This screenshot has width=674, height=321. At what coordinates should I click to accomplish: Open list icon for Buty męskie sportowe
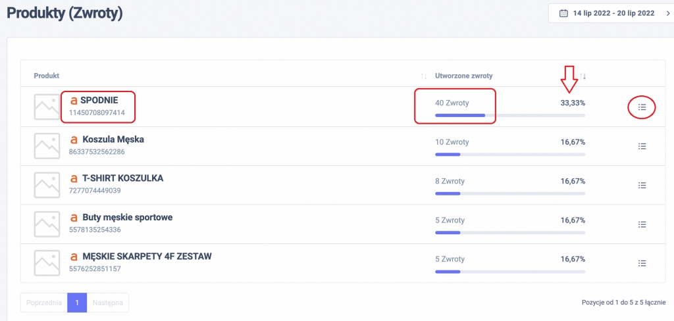pos(642,224)
